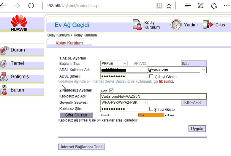Open the @vodafone domain dropdown

coord(203,70)
